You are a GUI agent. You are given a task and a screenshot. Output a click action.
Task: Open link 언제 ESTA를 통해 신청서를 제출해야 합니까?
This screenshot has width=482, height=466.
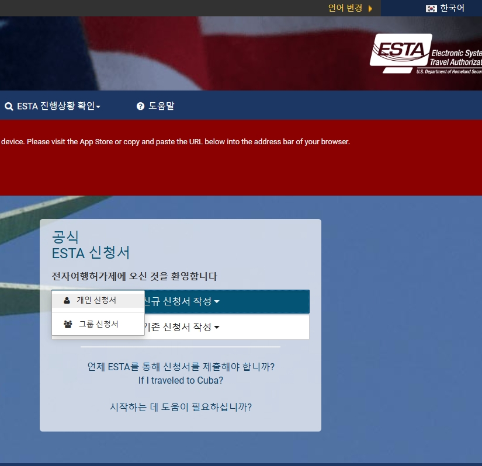181,367
